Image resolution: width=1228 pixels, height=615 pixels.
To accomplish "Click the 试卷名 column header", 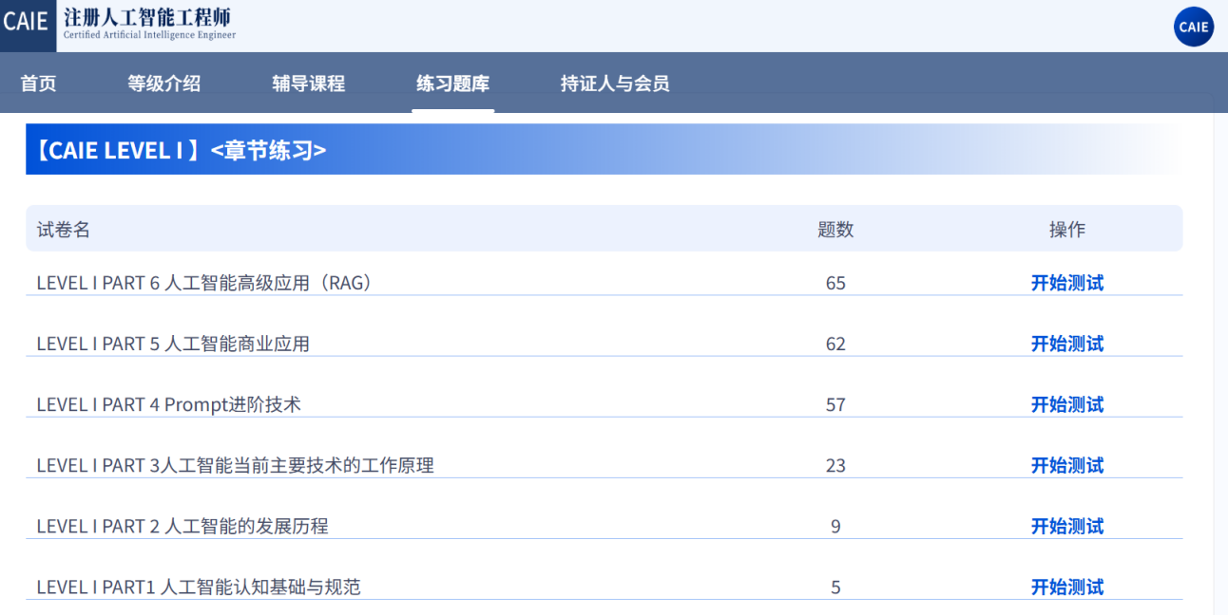I will point(64,230).
